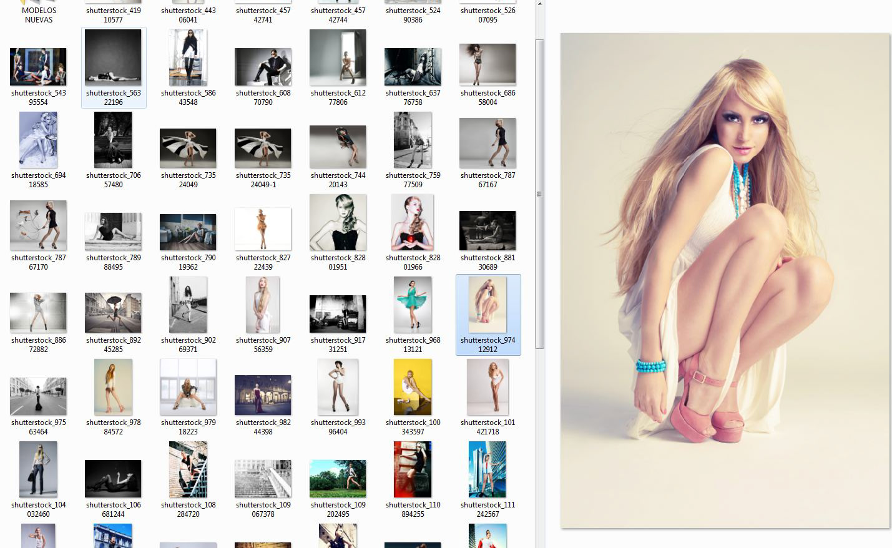Click file name shutterstock_79019362
The height and width of the screenshot is (548, 892).
coord(188,262)
